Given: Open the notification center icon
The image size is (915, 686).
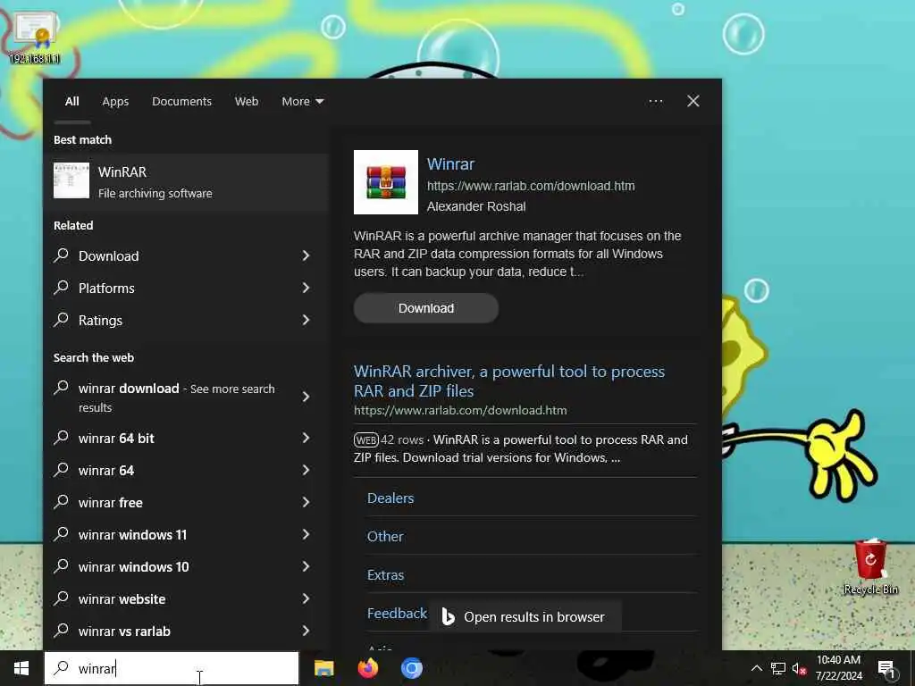Looking at the screenshot, I should (886, 668).
